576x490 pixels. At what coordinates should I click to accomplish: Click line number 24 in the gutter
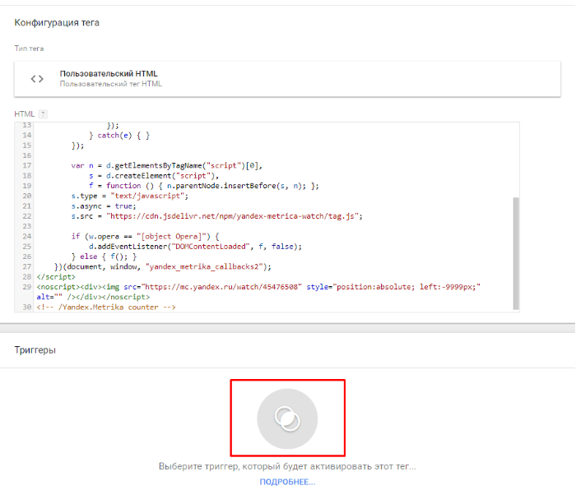click(27, 237)
